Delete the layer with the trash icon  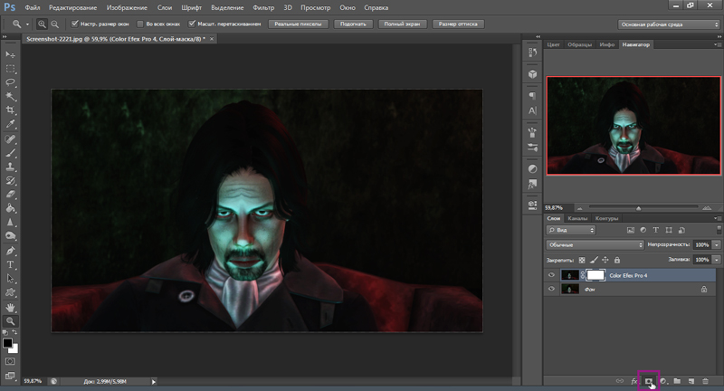[x=705, y=381]
